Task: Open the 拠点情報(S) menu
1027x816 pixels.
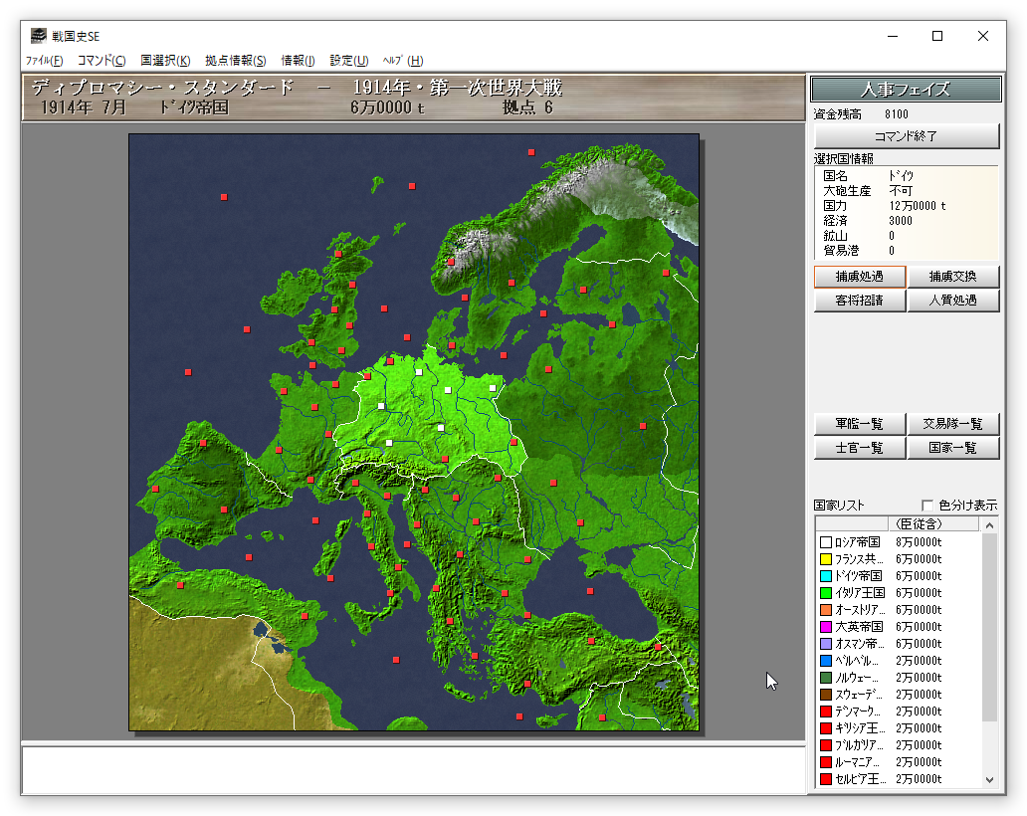Action: pos(235,61)
